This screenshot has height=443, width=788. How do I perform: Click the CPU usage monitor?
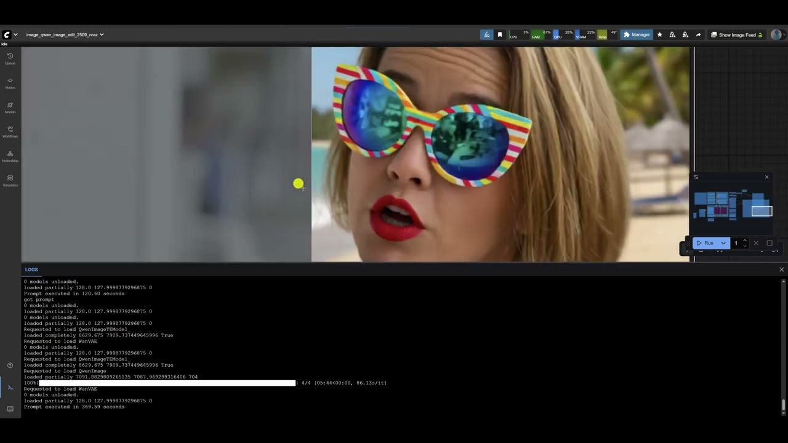tap(519, 34)
